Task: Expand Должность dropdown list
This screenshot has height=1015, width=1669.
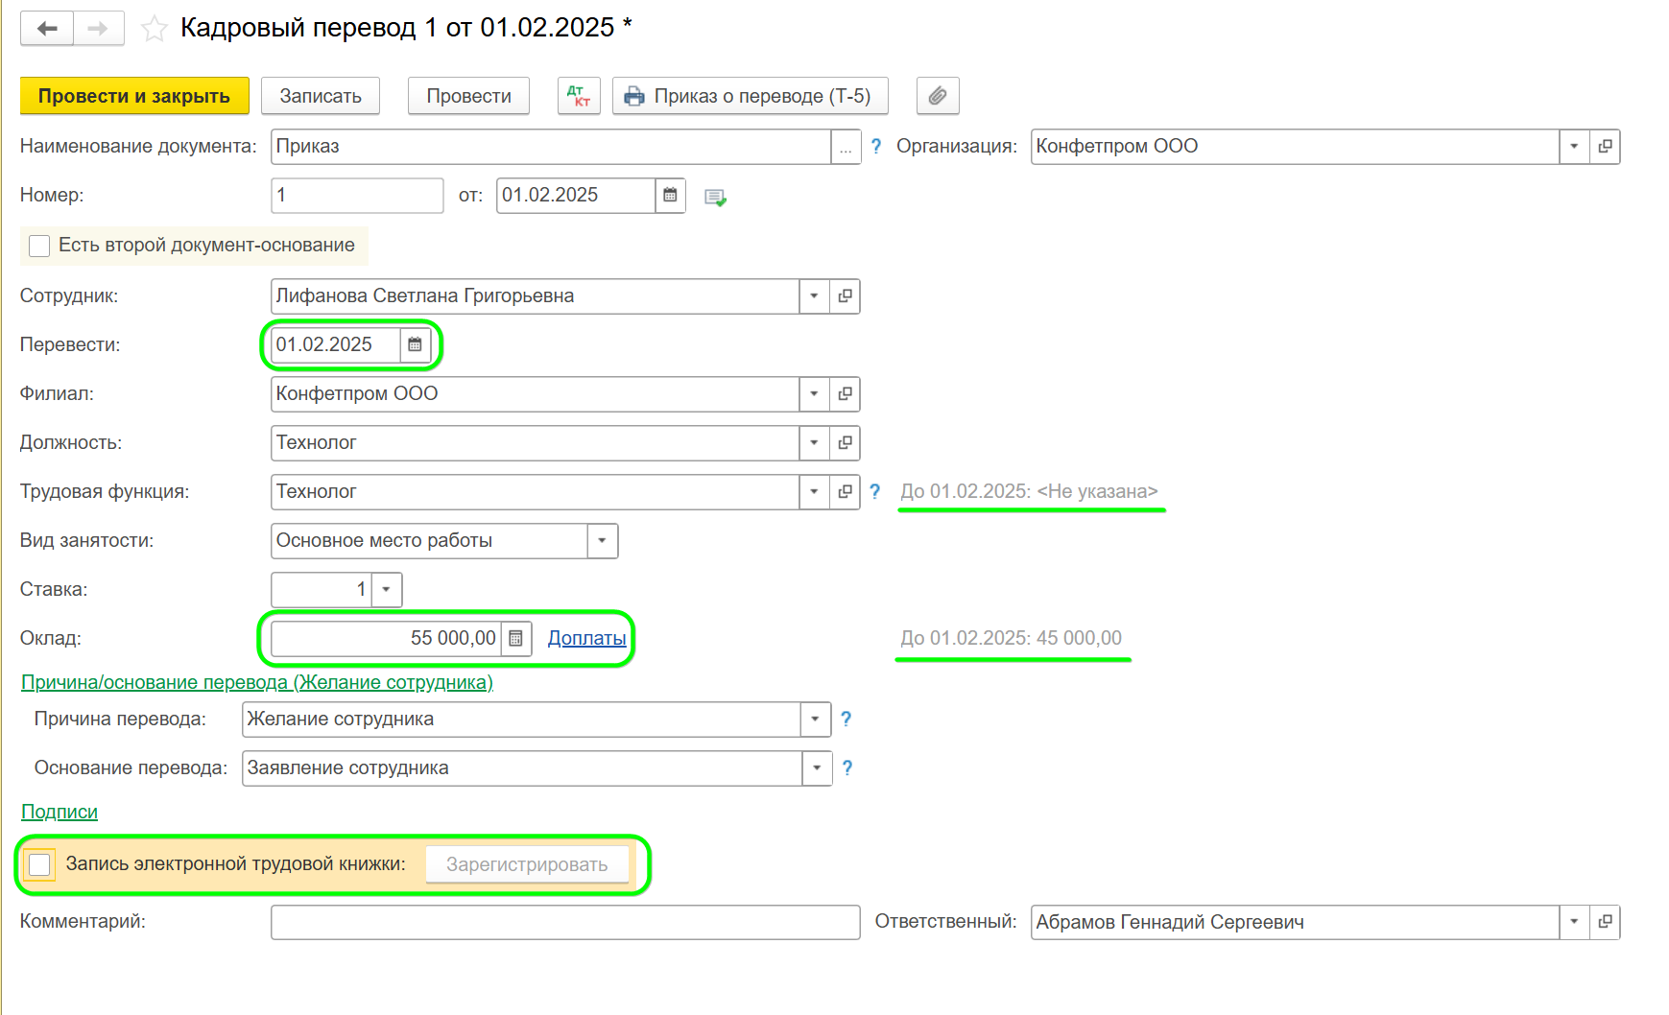Action: coord(814,443)
